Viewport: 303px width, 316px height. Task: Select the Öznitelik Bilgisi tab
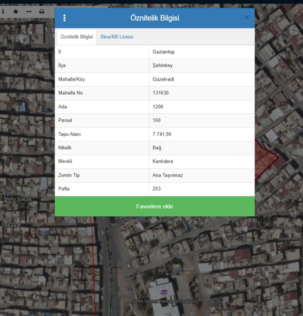point(76,37)
